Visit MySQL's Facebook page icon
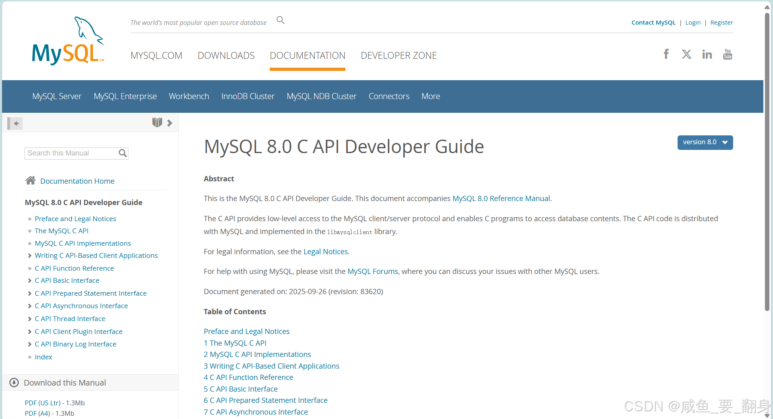The image size is (773, 419). [666, 54]
